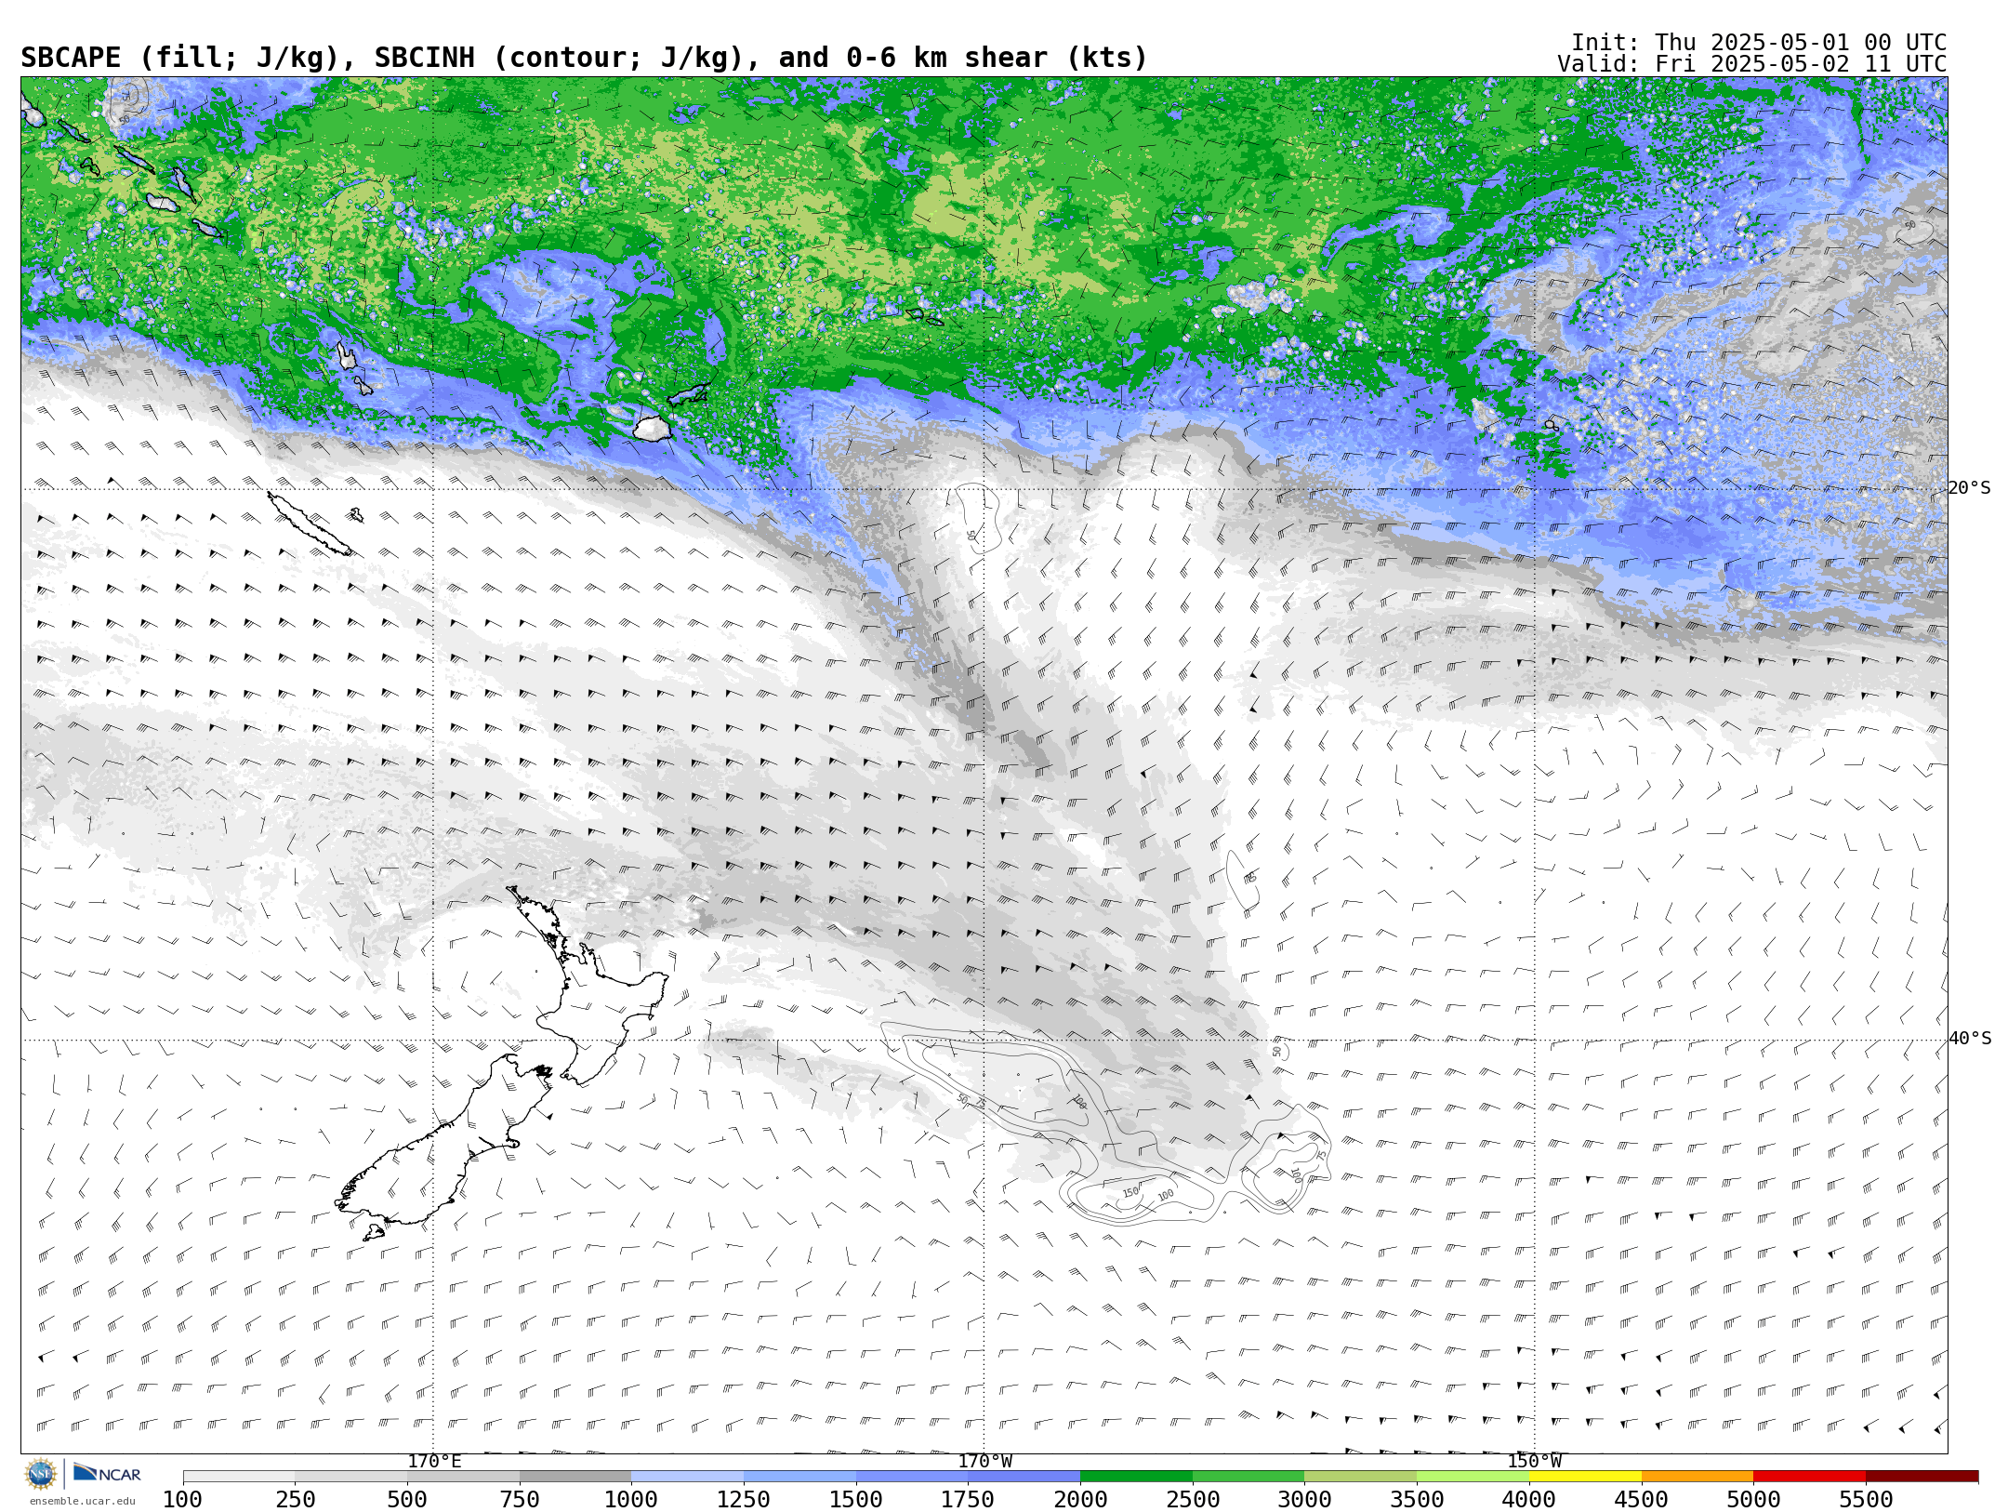
Task: Click the colorbar label '1750'
Action: click(x=968, y=1500)
